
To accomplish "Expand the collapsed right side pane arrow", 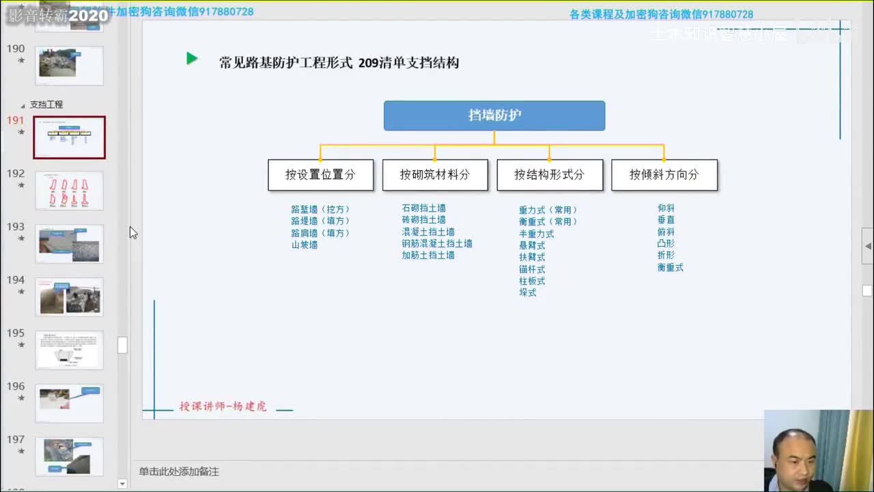I will (868, 246).
